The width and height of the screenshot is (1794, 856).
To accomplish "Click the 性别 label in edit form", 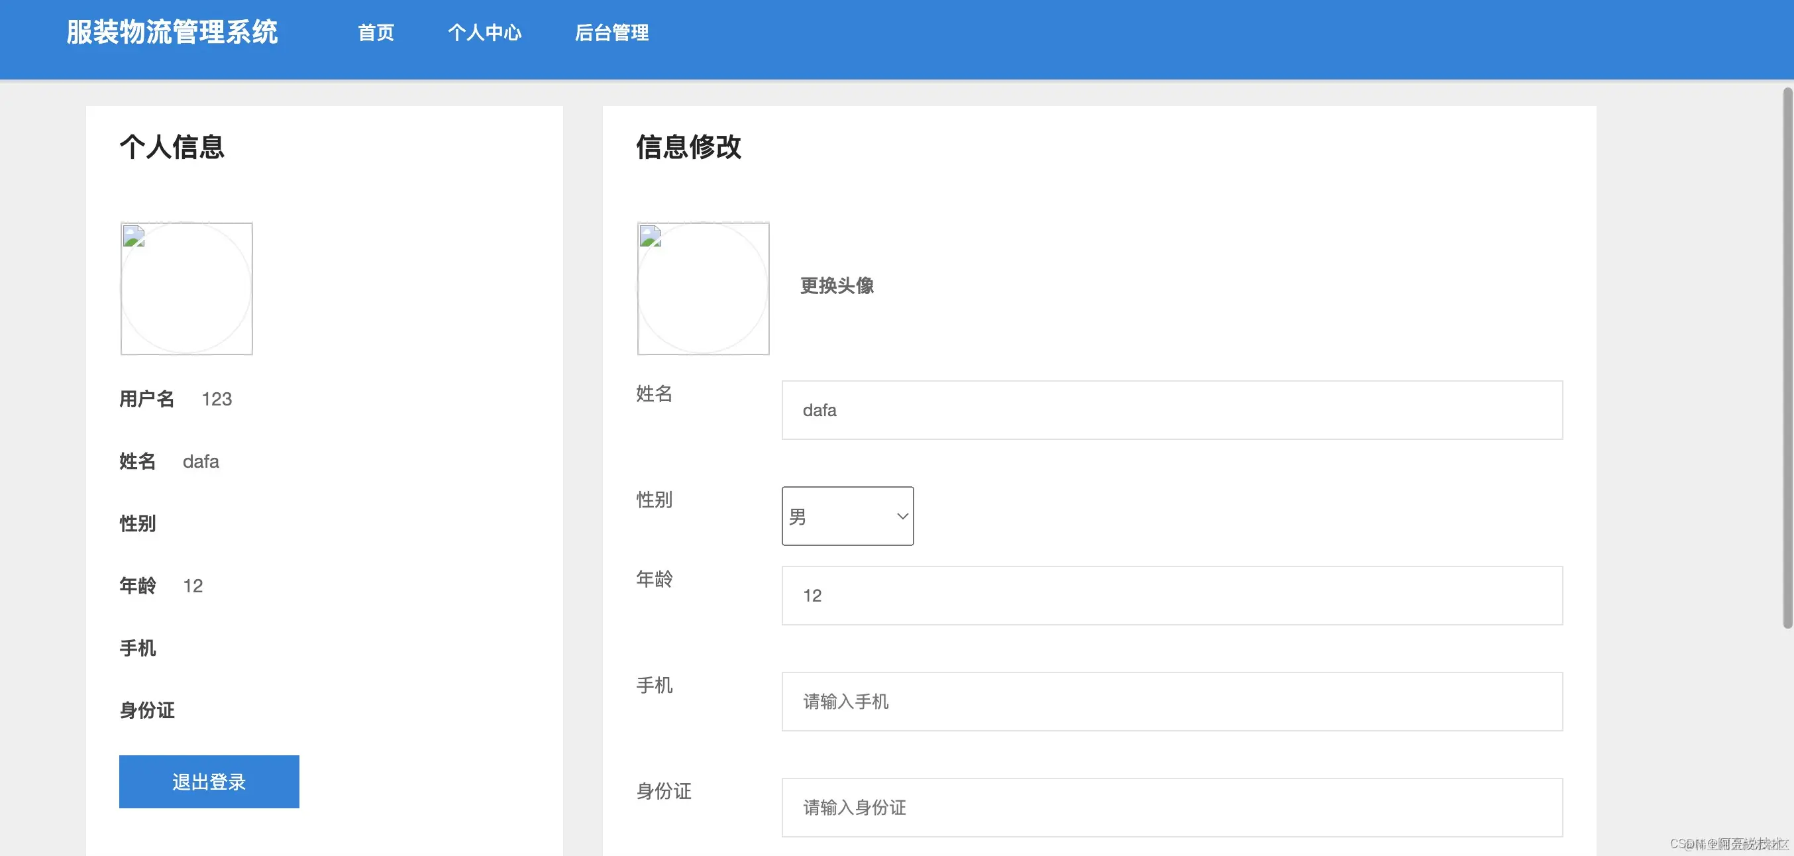I will 654,500.
